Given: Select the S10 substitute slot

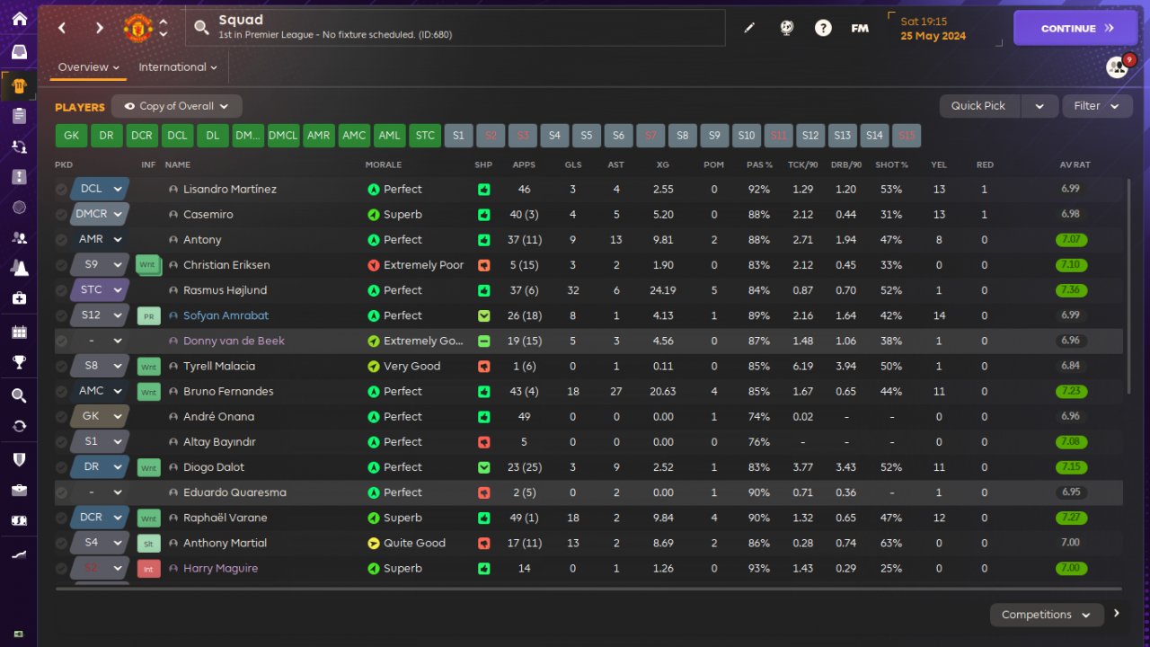Looking at the screenshot, I should [x=747, y=136].
